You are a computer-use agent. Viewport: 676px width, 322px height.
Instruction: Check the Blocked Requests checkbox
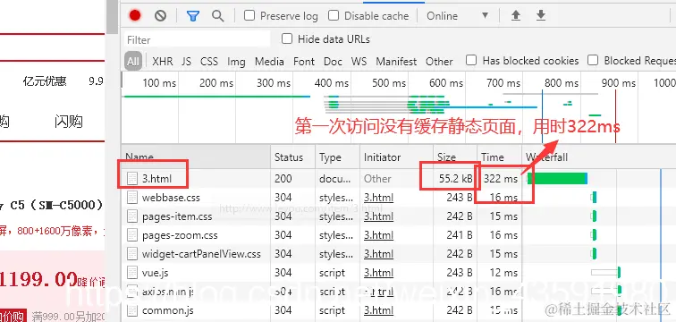click(x=593, y=60)
